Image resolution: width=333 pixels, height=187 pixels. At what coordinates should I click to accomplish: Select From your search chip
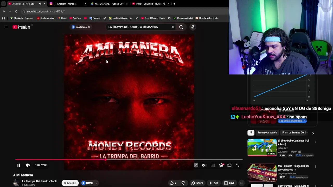coord(267,132)
